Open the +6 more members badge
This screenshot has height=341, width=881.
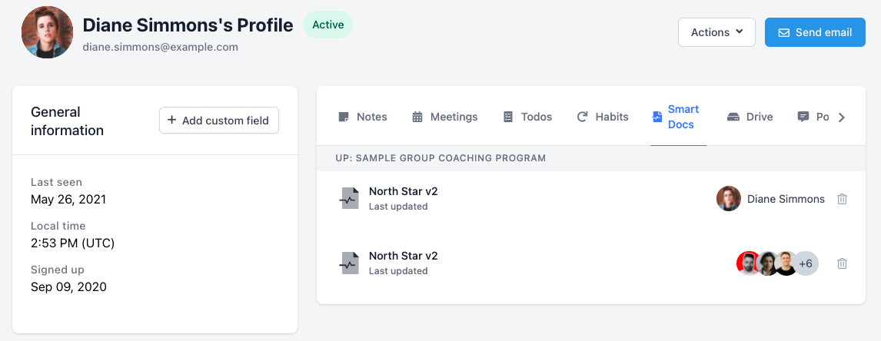[x=806, y=263]
